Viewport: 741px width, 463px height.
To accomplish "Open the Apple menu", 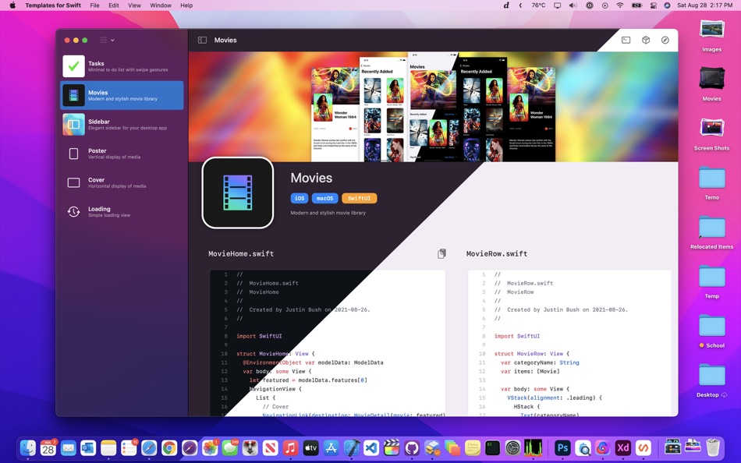I will tap(12, 5).
